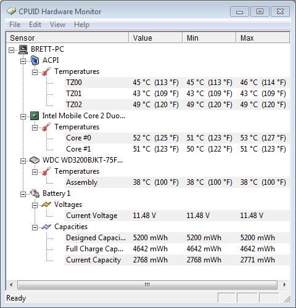
Task: Collapse the ACPI tree node
Action: (23, 61)
